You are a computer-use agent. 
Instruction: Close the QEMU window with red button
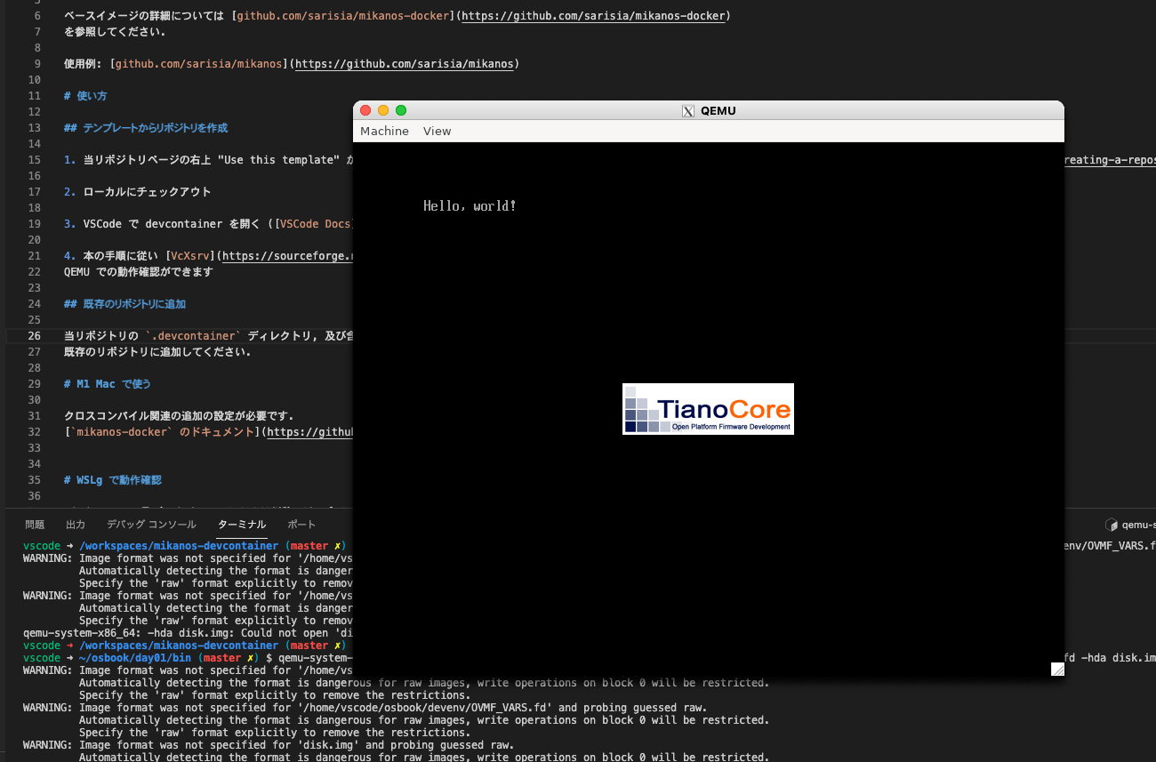coord(365,110)
